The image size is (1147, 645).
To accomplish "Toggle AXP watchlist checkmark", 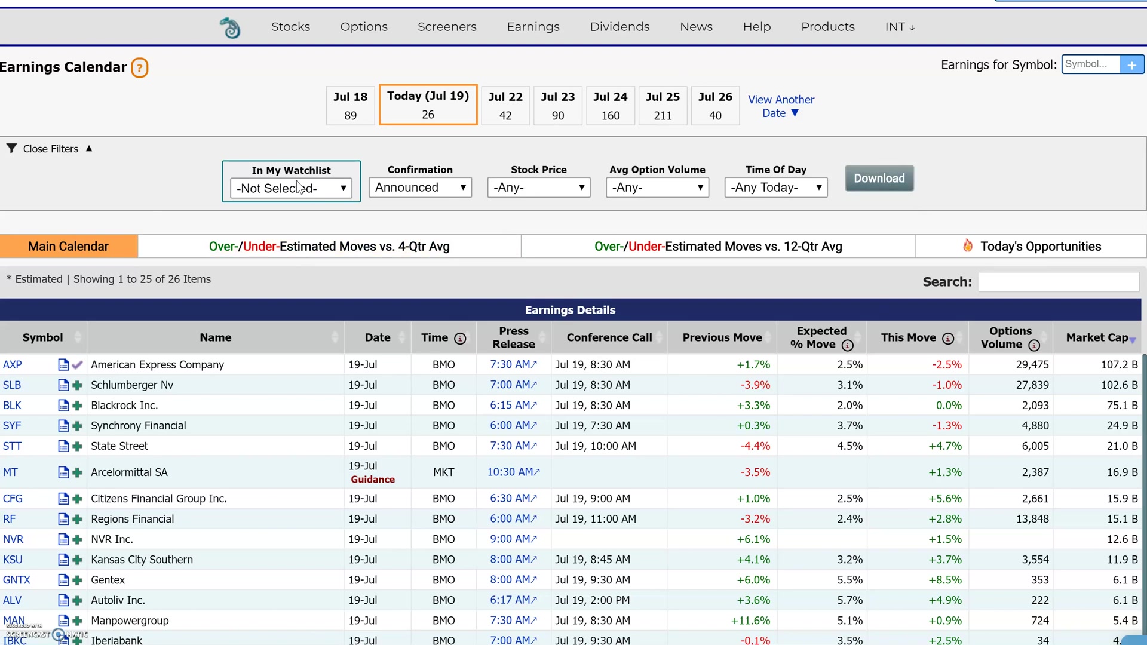I will (x=77, y=365).
